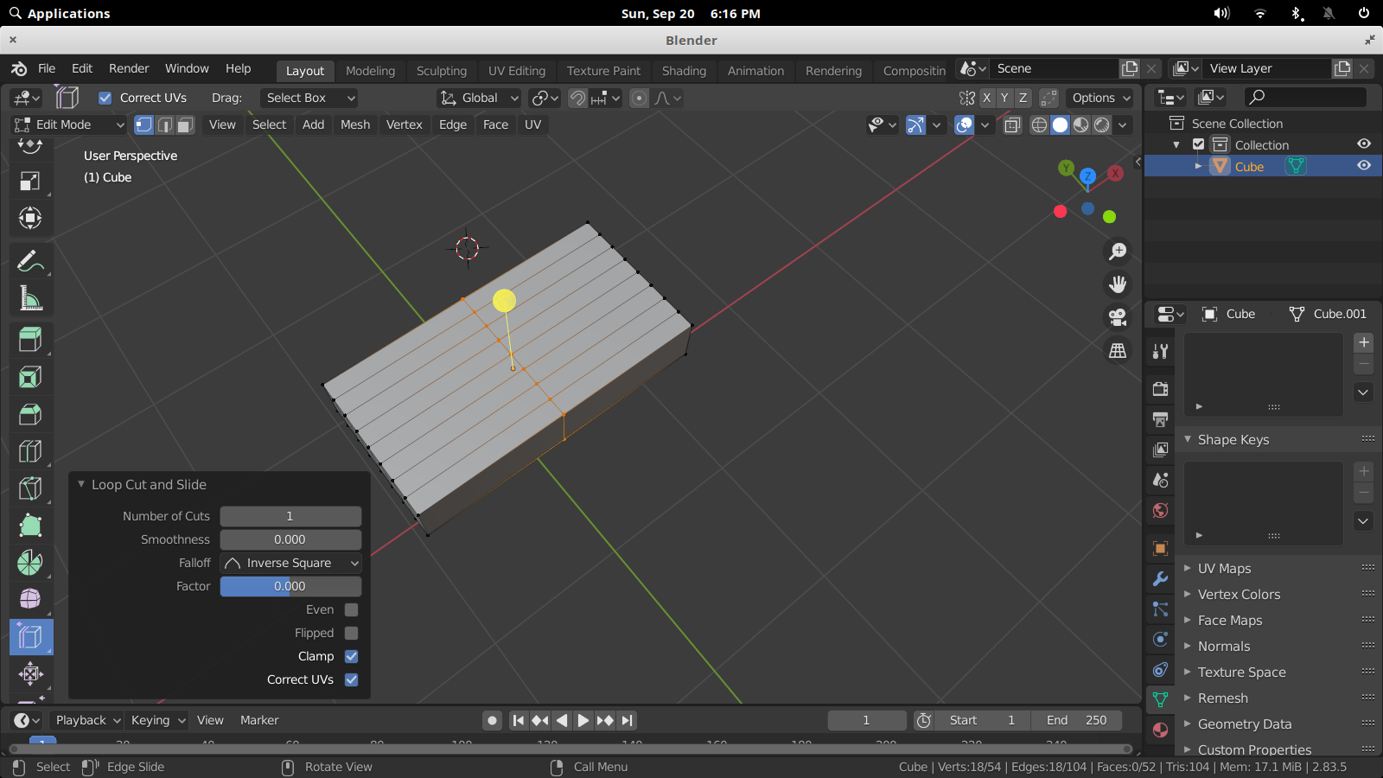Enable the Even option in Loop Cut
This screenshot has height=778, width=1383.
(x=351, y=609)
